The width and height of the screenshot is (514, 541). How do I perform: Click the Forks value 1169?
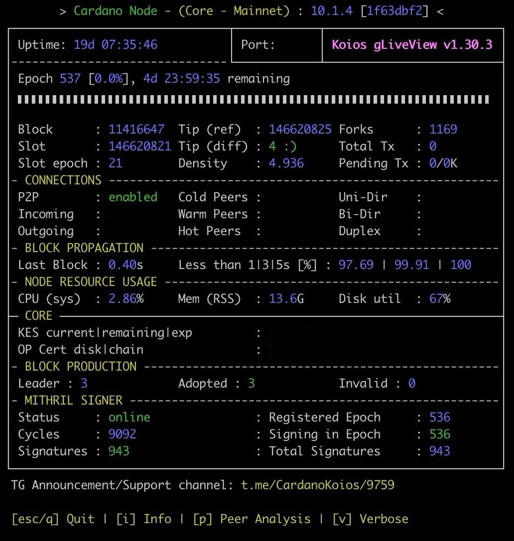tap(443, 129)
